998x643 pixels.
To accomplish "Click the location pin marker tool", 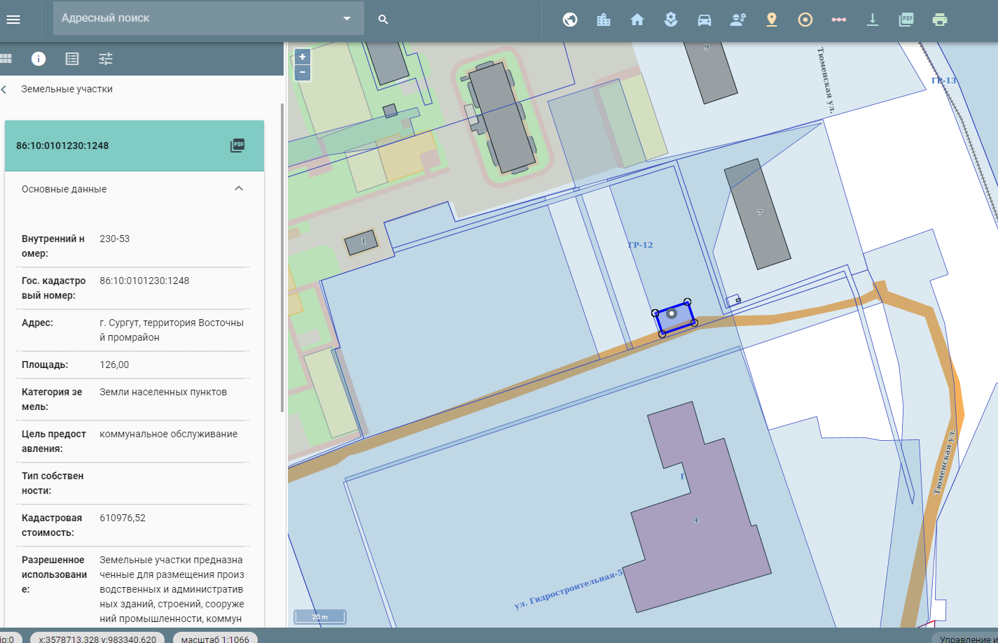I will pos(772,20).
